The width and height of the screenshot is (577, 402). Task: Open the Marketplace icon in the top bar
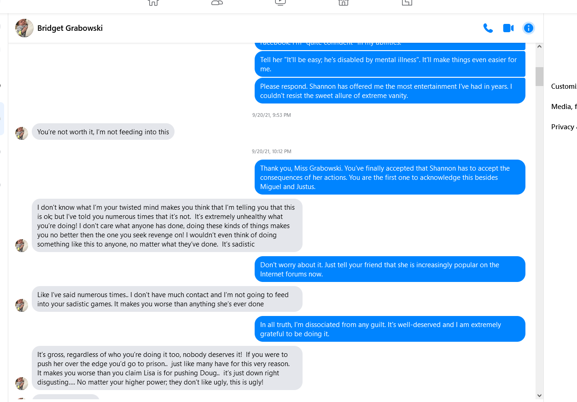click(343, 2)
